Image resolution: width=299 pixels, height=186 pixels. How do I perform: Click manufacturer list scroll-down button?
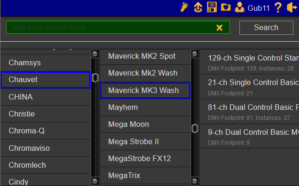[95, 181]
